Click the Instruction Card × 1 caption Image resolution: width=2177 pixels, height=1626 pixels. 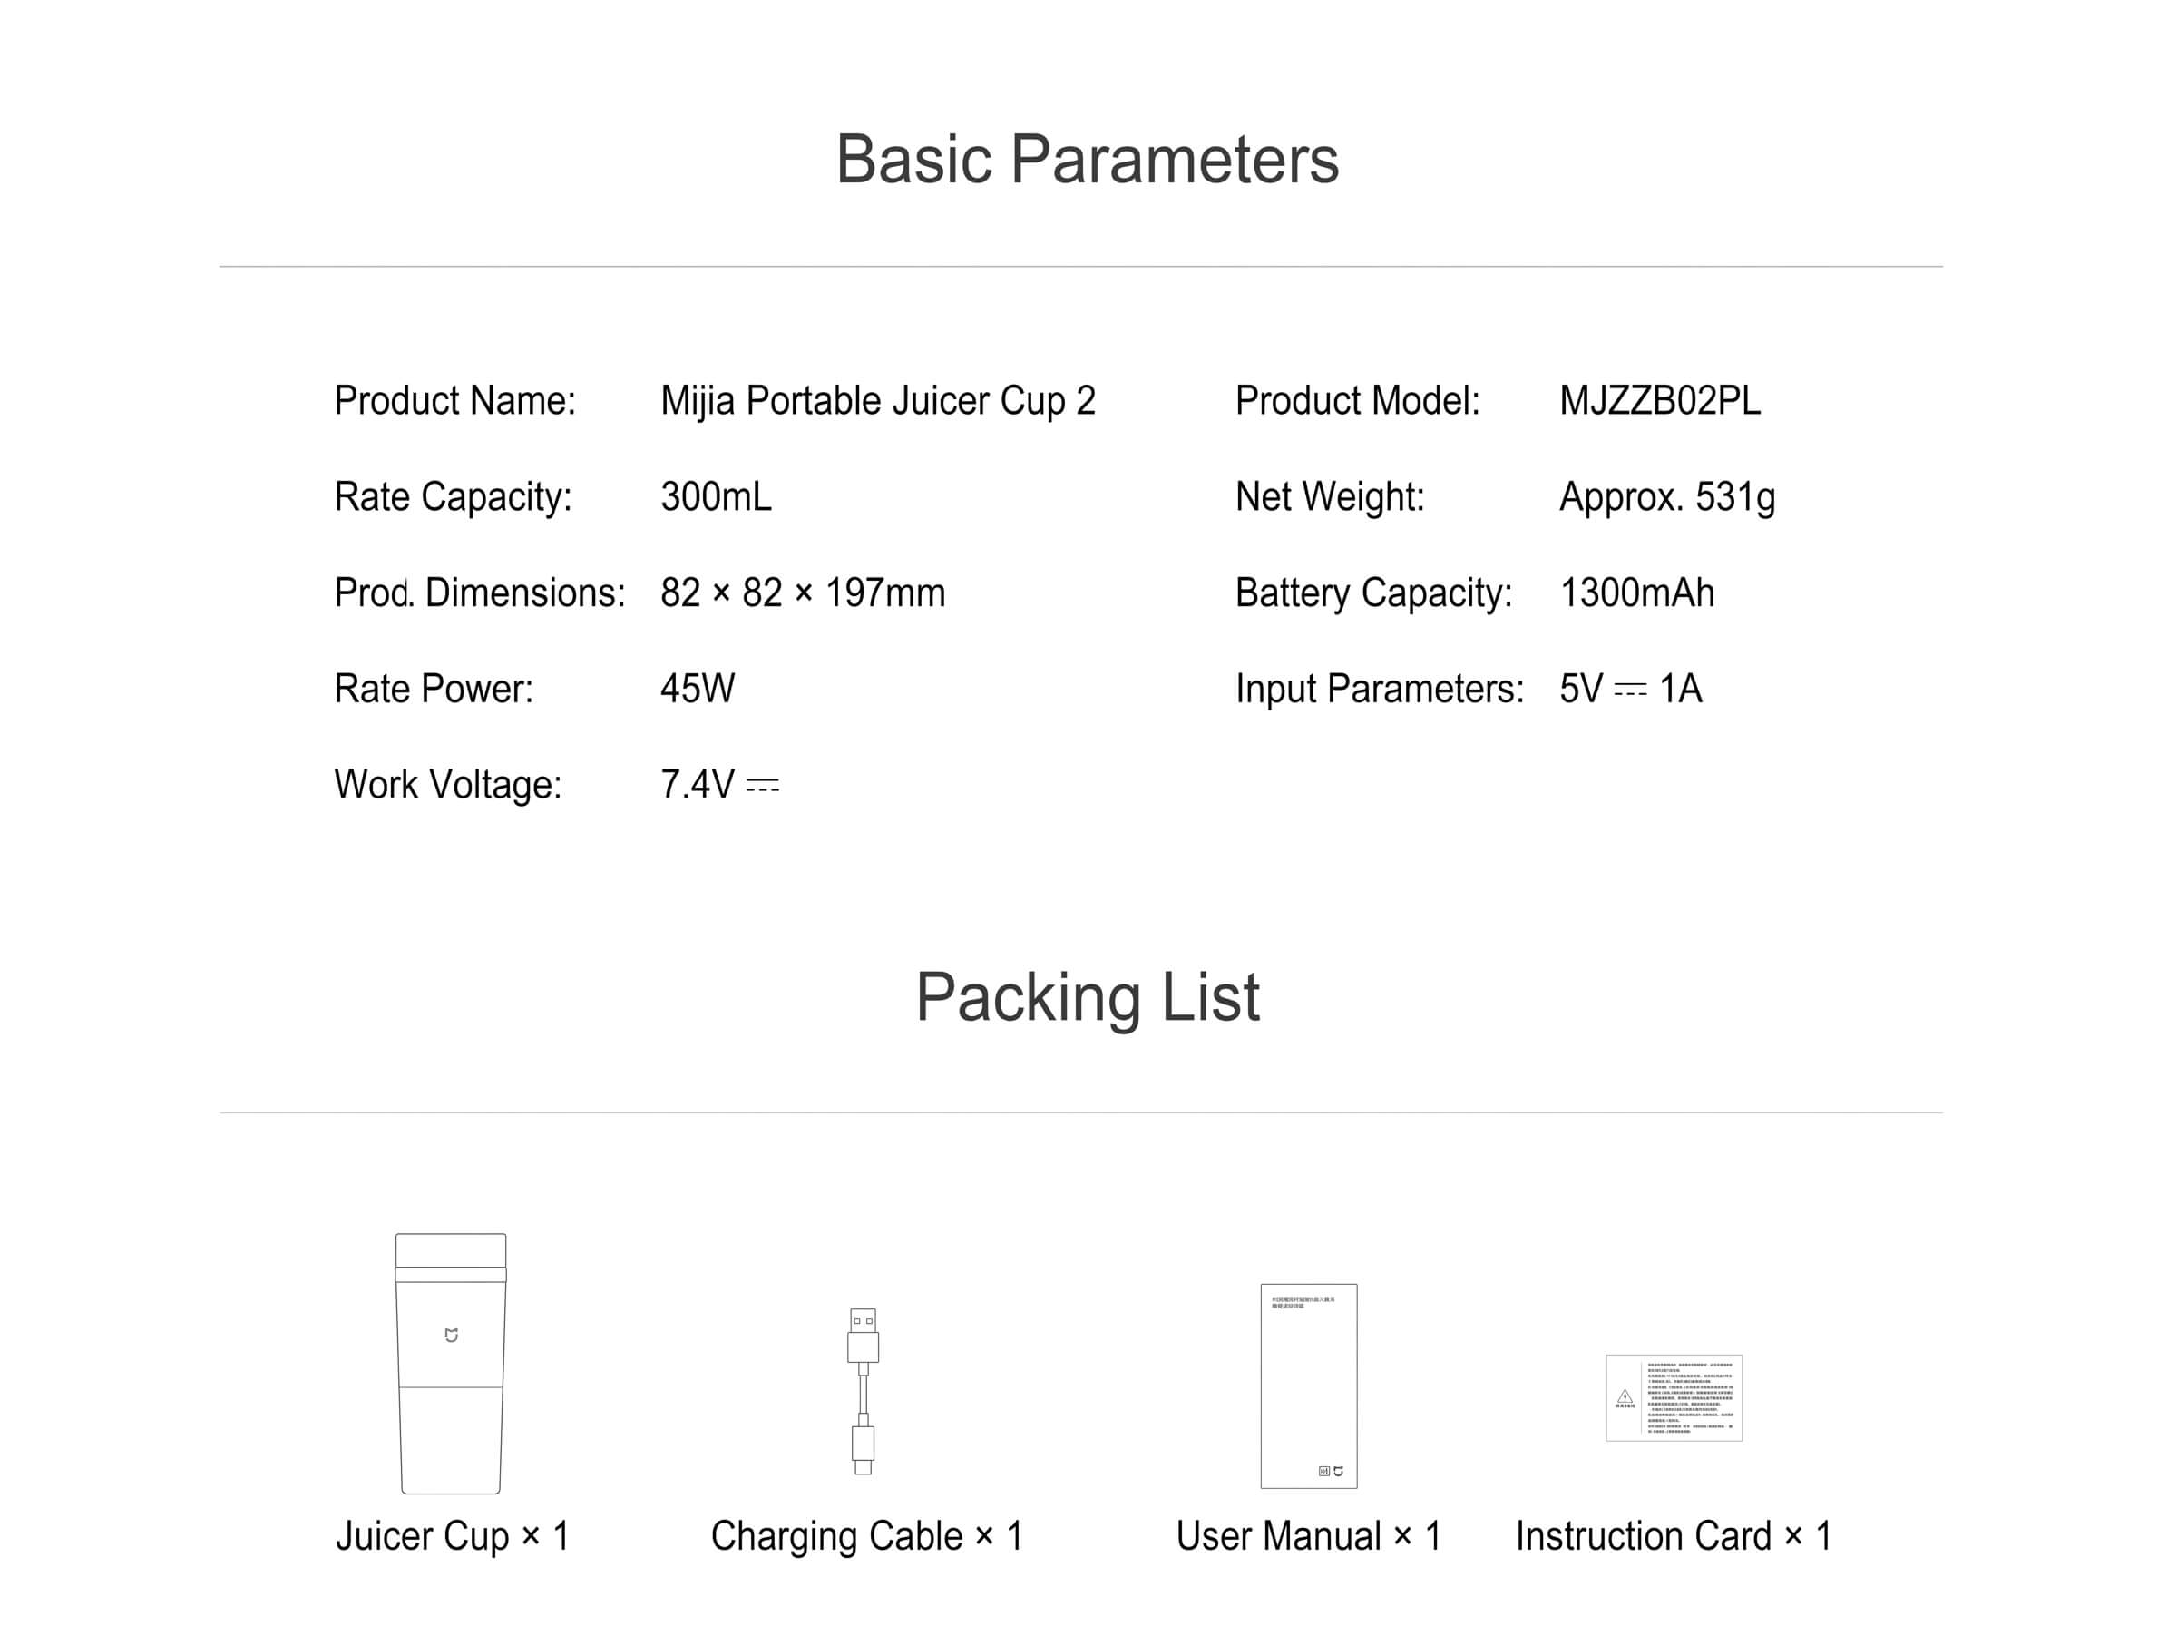click(x=1674, y=1536)
